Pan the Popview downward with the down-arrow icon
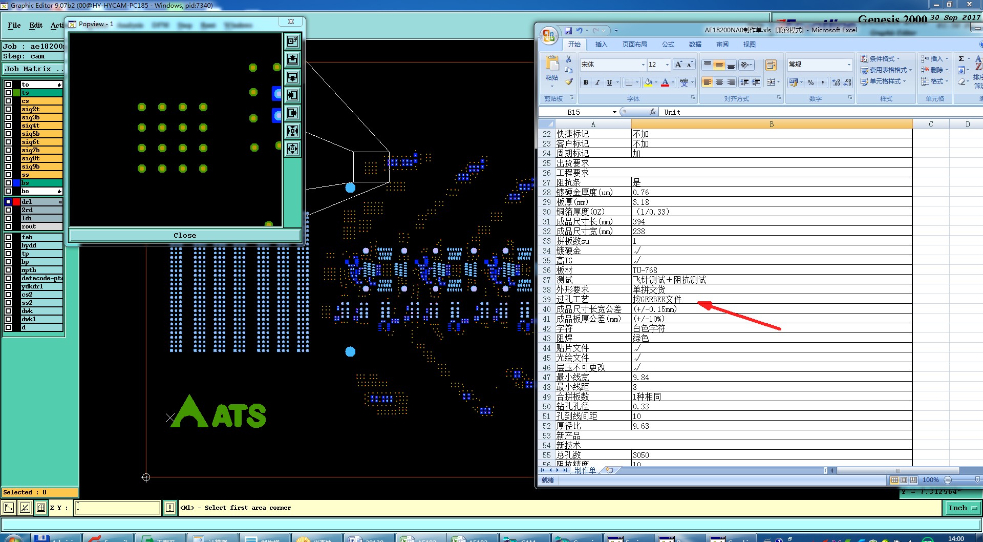The width and height of the screenshot is (983, 542). (292, 77)
